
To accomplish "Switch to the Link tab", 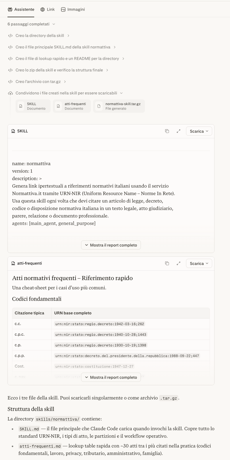I will coord(47,9).
